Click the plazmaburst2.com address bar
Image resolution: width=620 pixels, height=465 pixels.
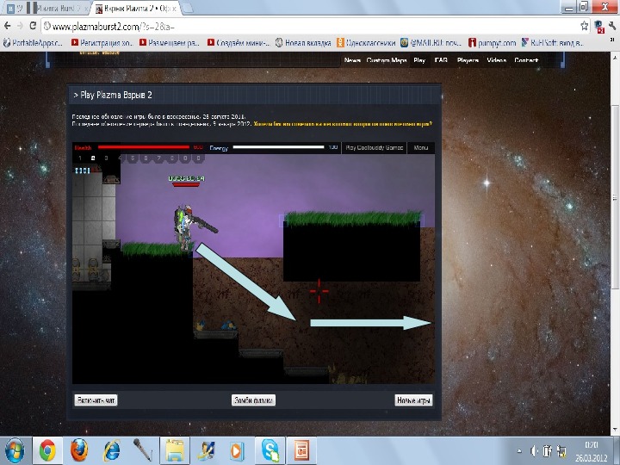click(310, 27)
